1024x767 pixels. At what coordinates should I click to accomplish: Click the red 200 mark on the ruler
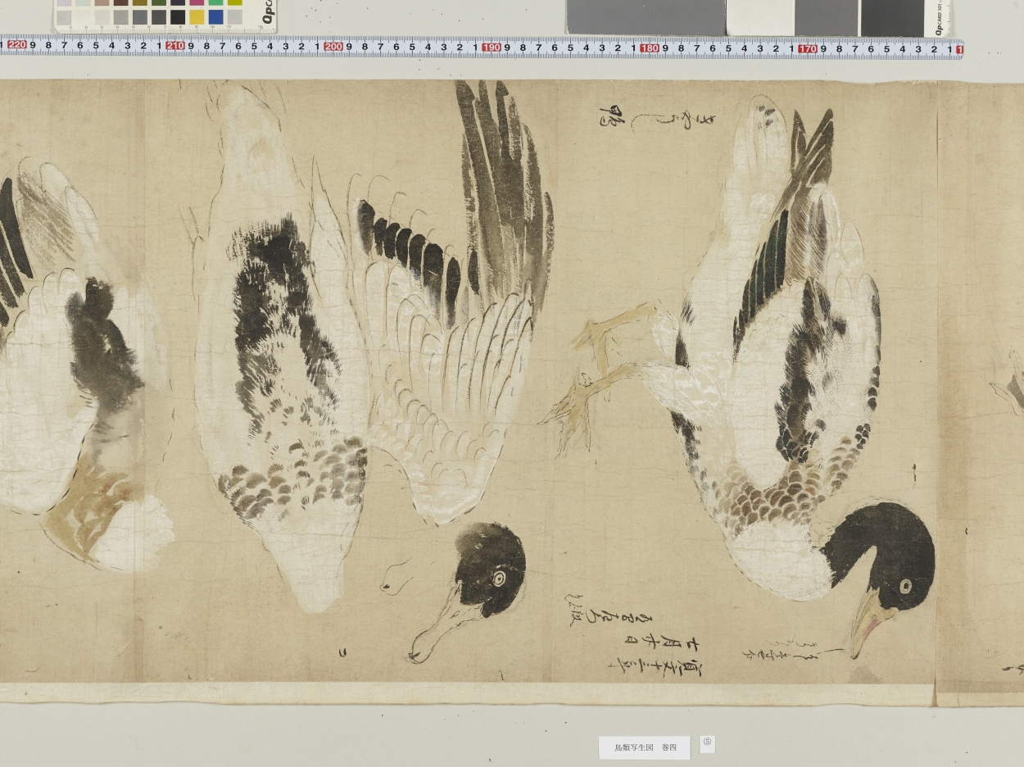point(333,46)
